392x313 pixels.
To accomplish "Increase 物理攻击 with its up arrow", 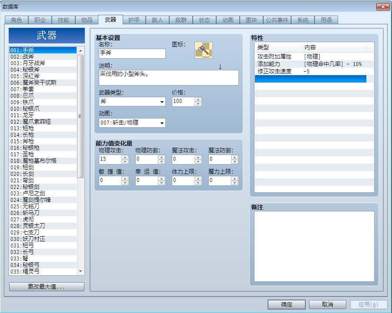I will [125, 158].
